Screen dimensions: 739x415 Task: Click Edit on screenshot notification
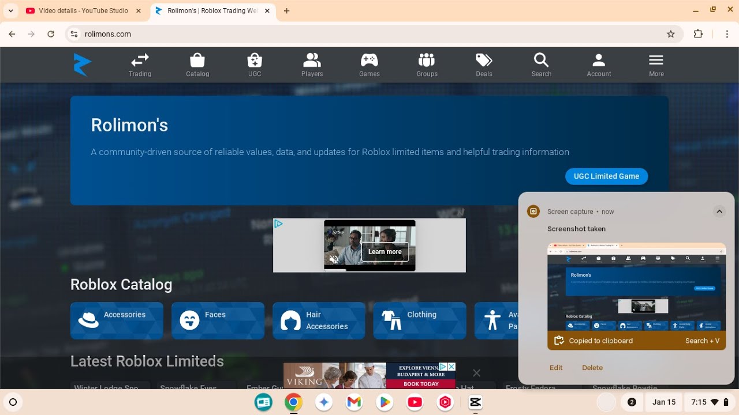point(556,368)
